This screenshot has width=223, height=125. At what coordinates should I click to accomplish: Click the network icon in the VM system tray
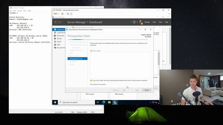coord(153,102)
